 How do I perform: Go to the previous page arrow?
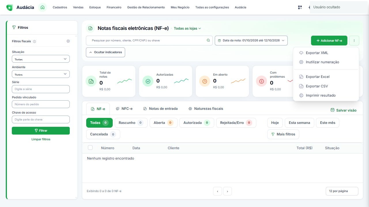click(x=217, y=191)
